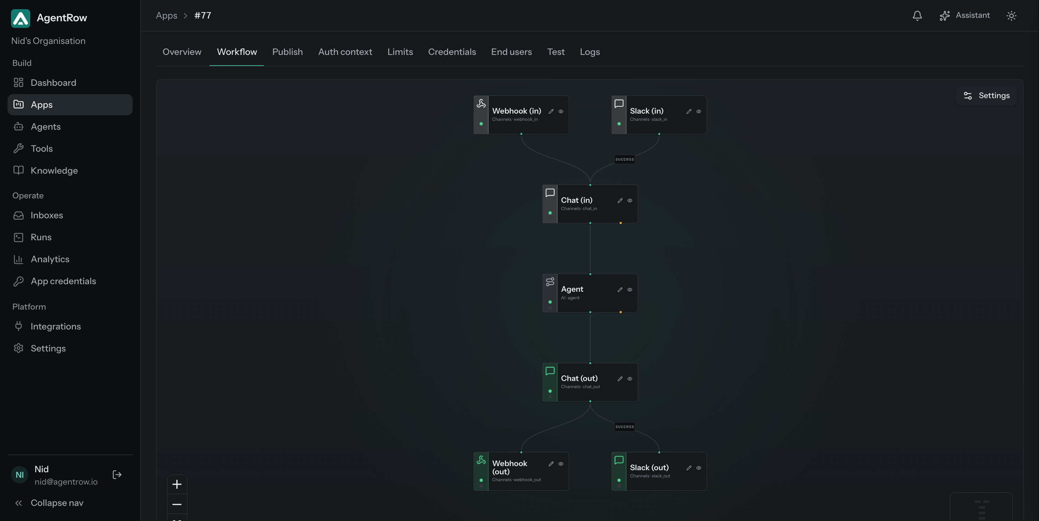Edit the Slack (out) node pencil icon

point(689,468)
